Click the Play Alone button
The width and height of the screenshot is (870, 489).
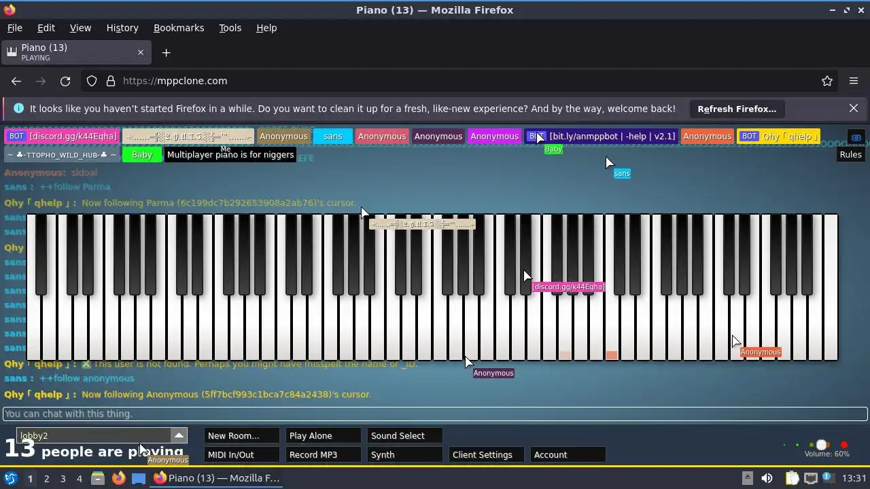(x=323, y=435)
